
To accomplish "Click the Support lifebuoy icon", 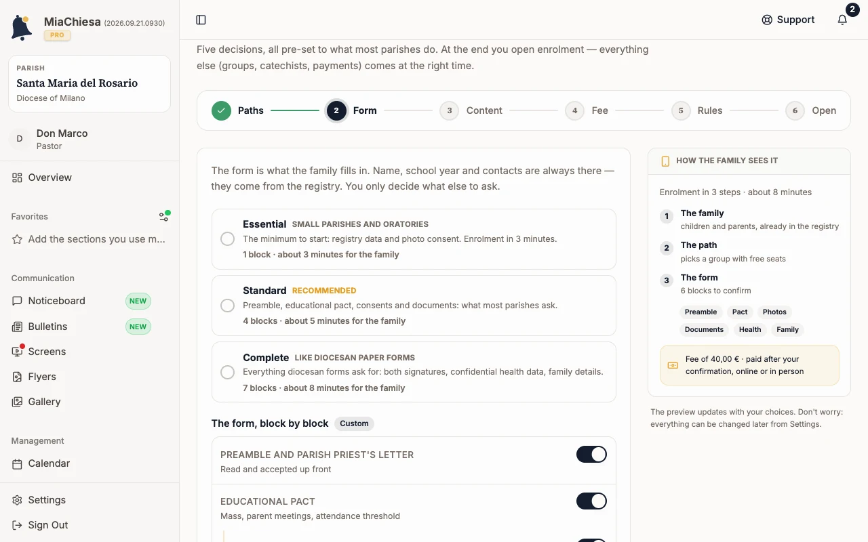I will pyautogui.click(x=767, y=20).
